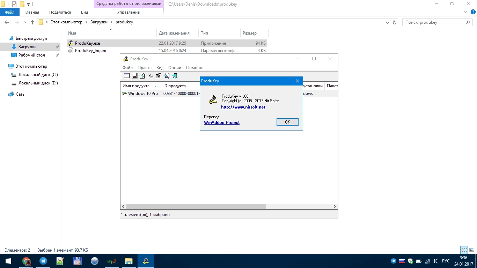The width and height of the screenshot is (477, 268).
Task: Click the floppy-disk Save icon in ProduKey toolbar
Action: (134, 76)
